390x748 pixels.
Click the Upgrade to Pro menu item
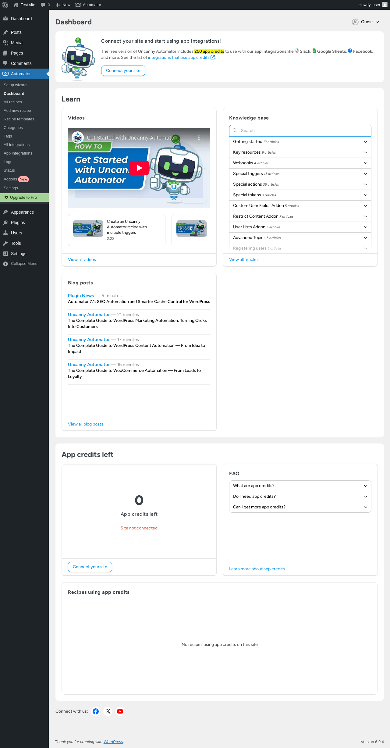pyautogui.click(x=24, y=198)
